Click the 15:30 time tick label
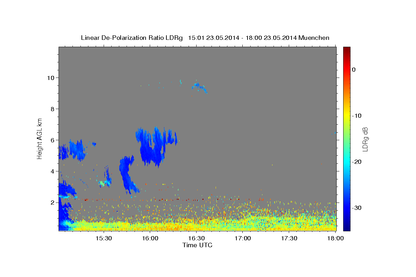This screenshot has width=416, height=277. pyautogui.click(x=104, y=238)
